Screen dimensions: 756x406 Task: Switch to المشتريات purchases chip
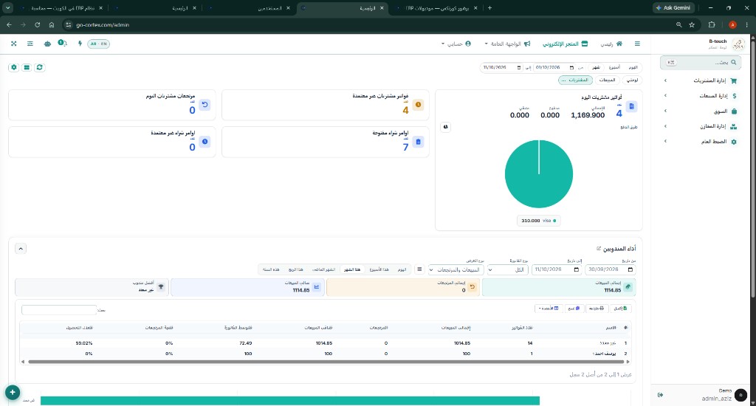[575, 80]
